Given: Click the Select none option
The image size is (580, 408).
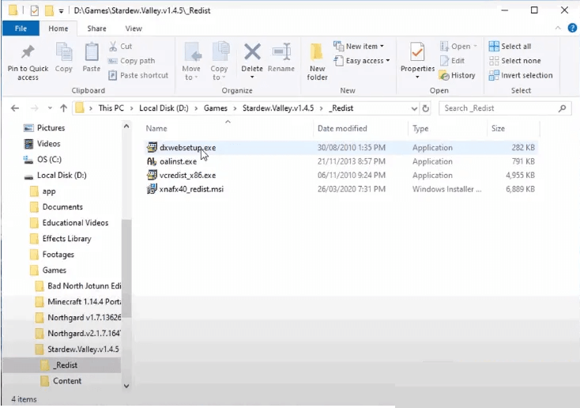Looking at the screenshot, I should point(515,61).
